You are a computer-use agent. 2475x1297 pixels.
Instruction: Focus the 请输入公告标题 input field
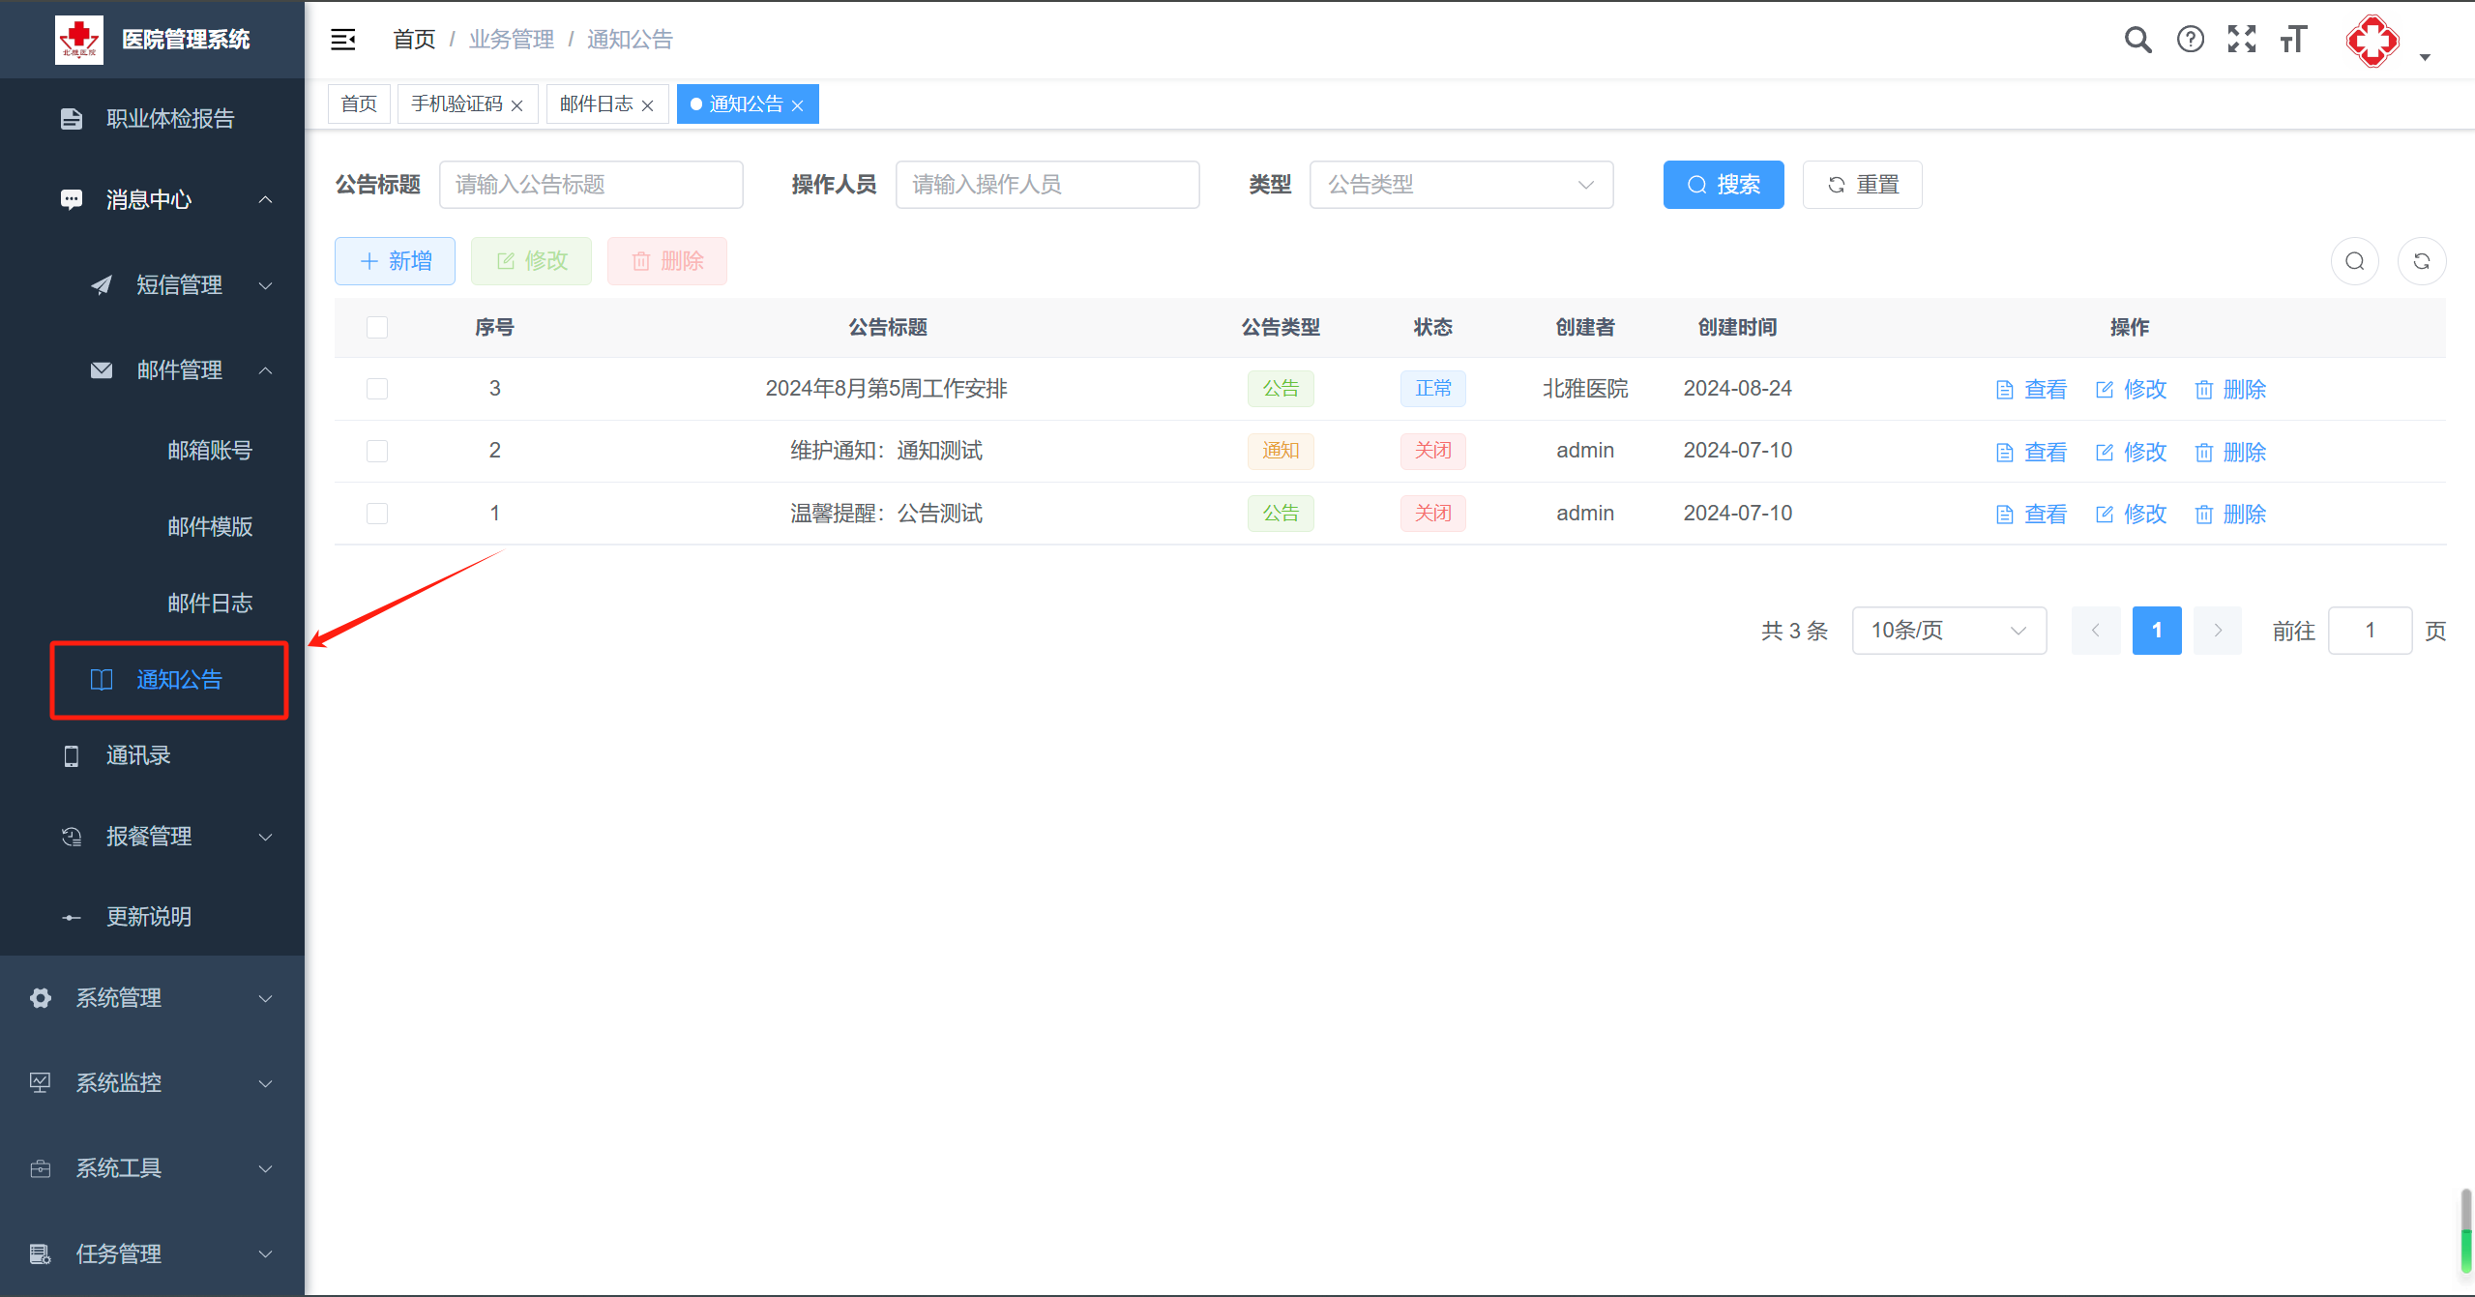tap(591, 185)
